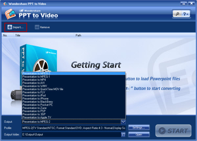This screenshot has height=141, width=197.
Task: Pick Presentation to QuickTime MOV file
Action: pyautogui.click(x=74, y=89)
